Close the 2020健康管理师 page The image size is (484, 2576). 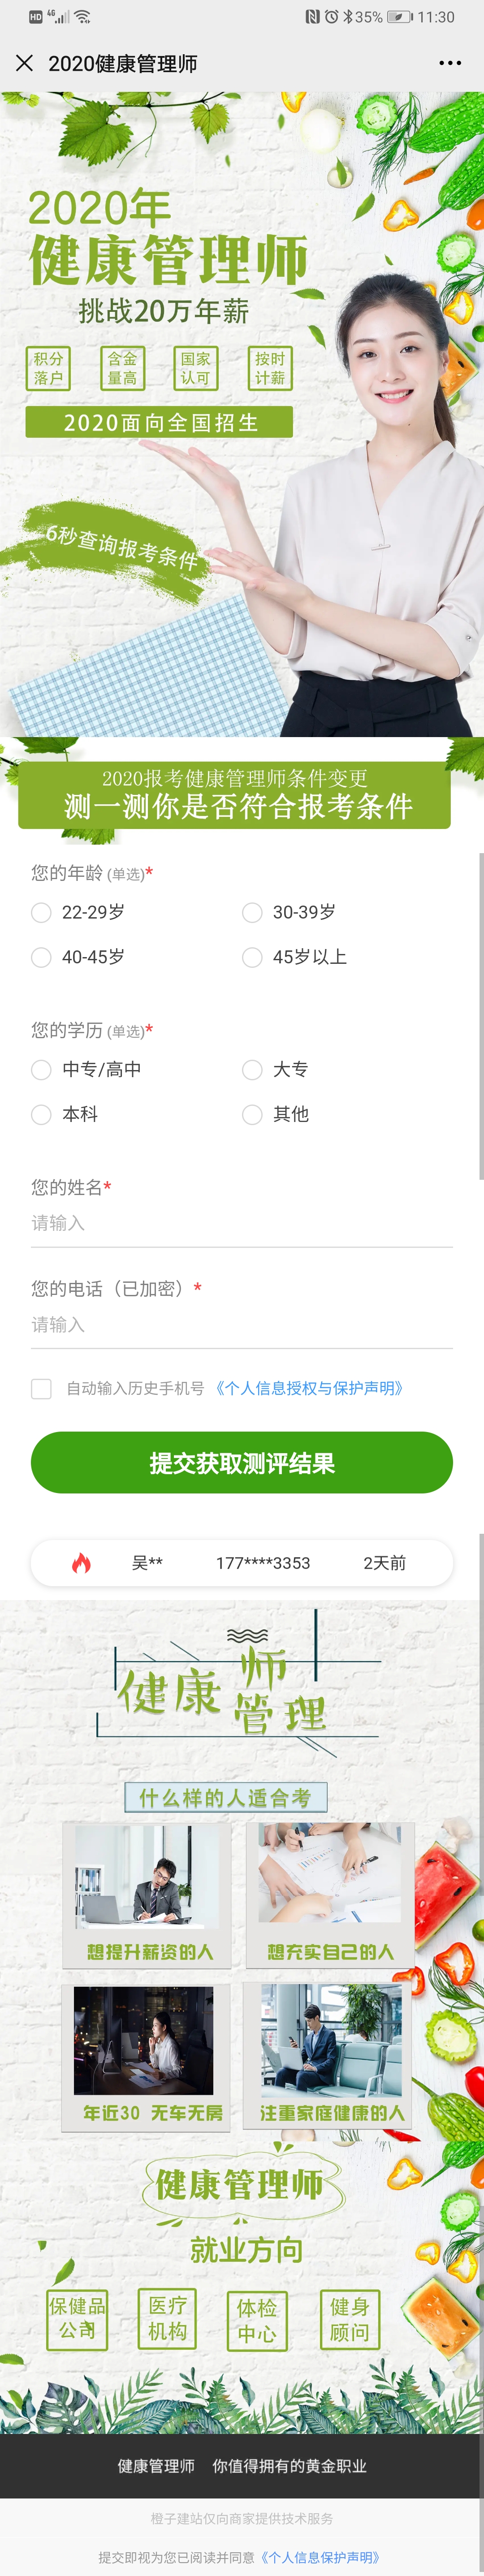click(x=25, y=63)
